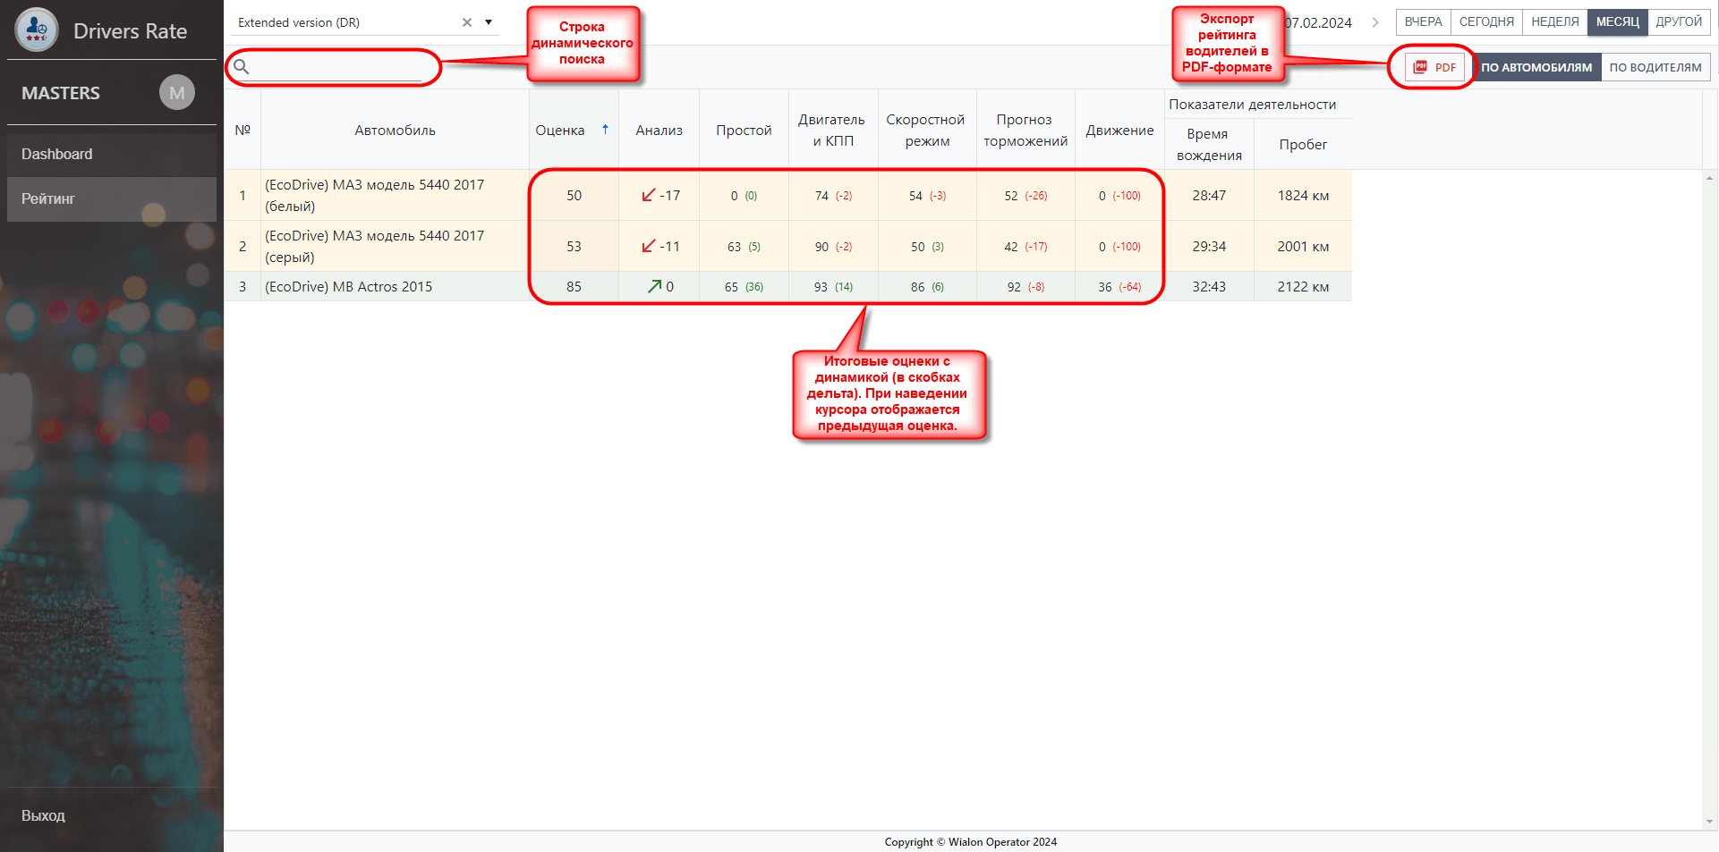Click green up arrow for MB Actros
1719x852 pixels.
tap(654, 287)
